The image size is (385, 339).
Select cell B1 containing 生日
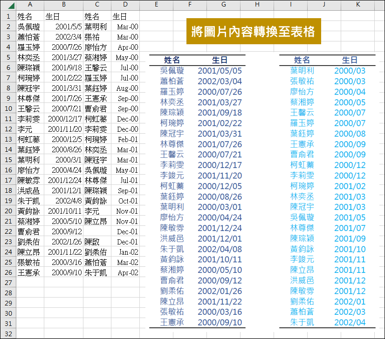[x=63, y=16]
